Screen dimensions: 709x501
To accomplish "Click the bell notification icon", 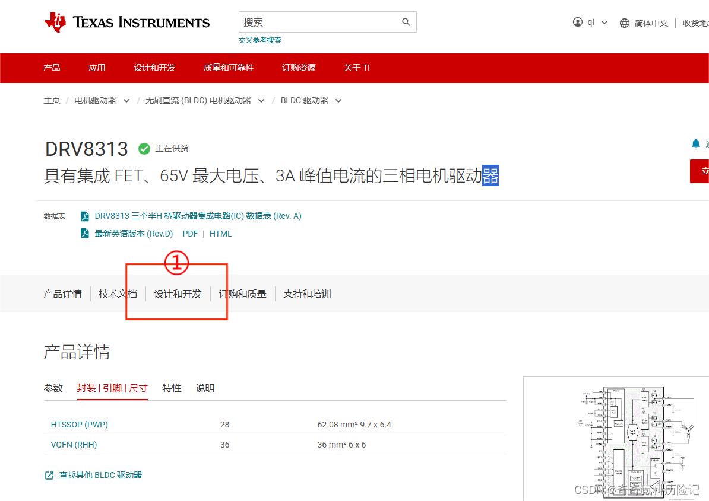I will click(x=695, y=143).
